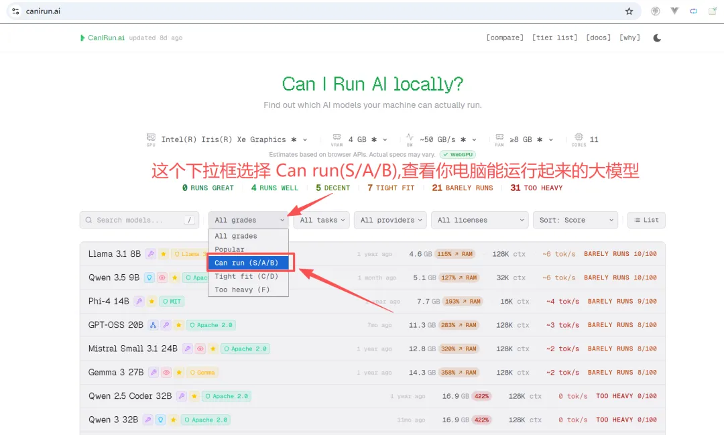Click the star icon on Qwen 3.5 9B row
The width and height of the screenshot is (724, 435).
174,277
